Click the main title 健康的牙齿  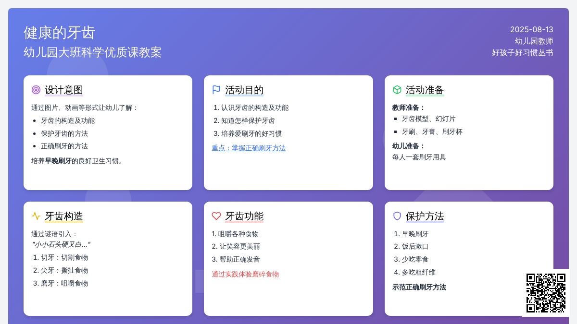tap(60, 33)
